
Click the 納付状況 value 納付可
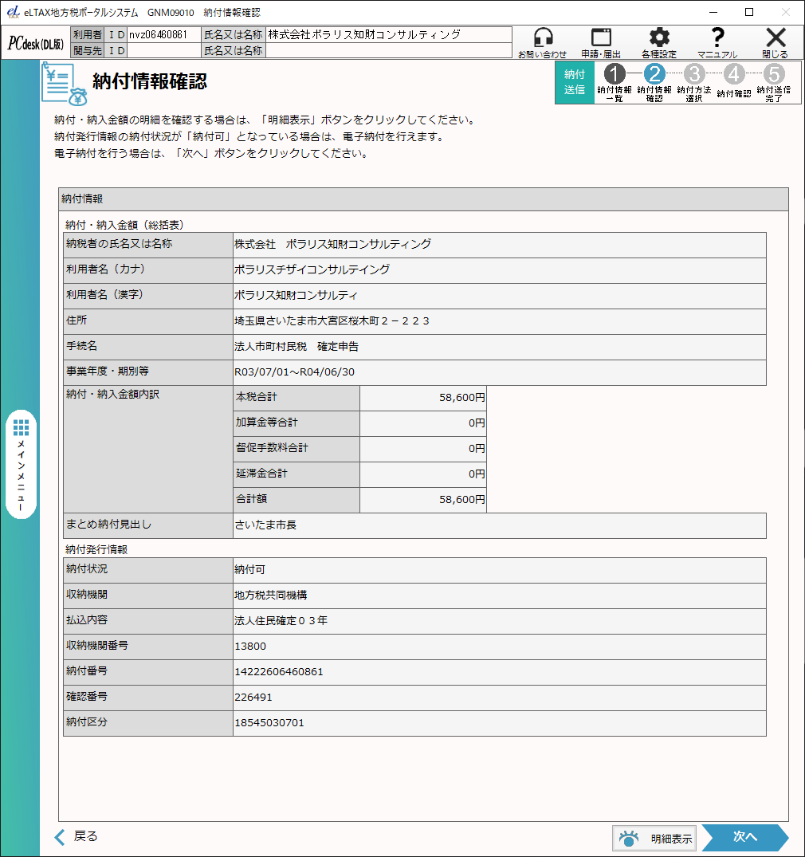pyautogui.click(x=499, y=569)
